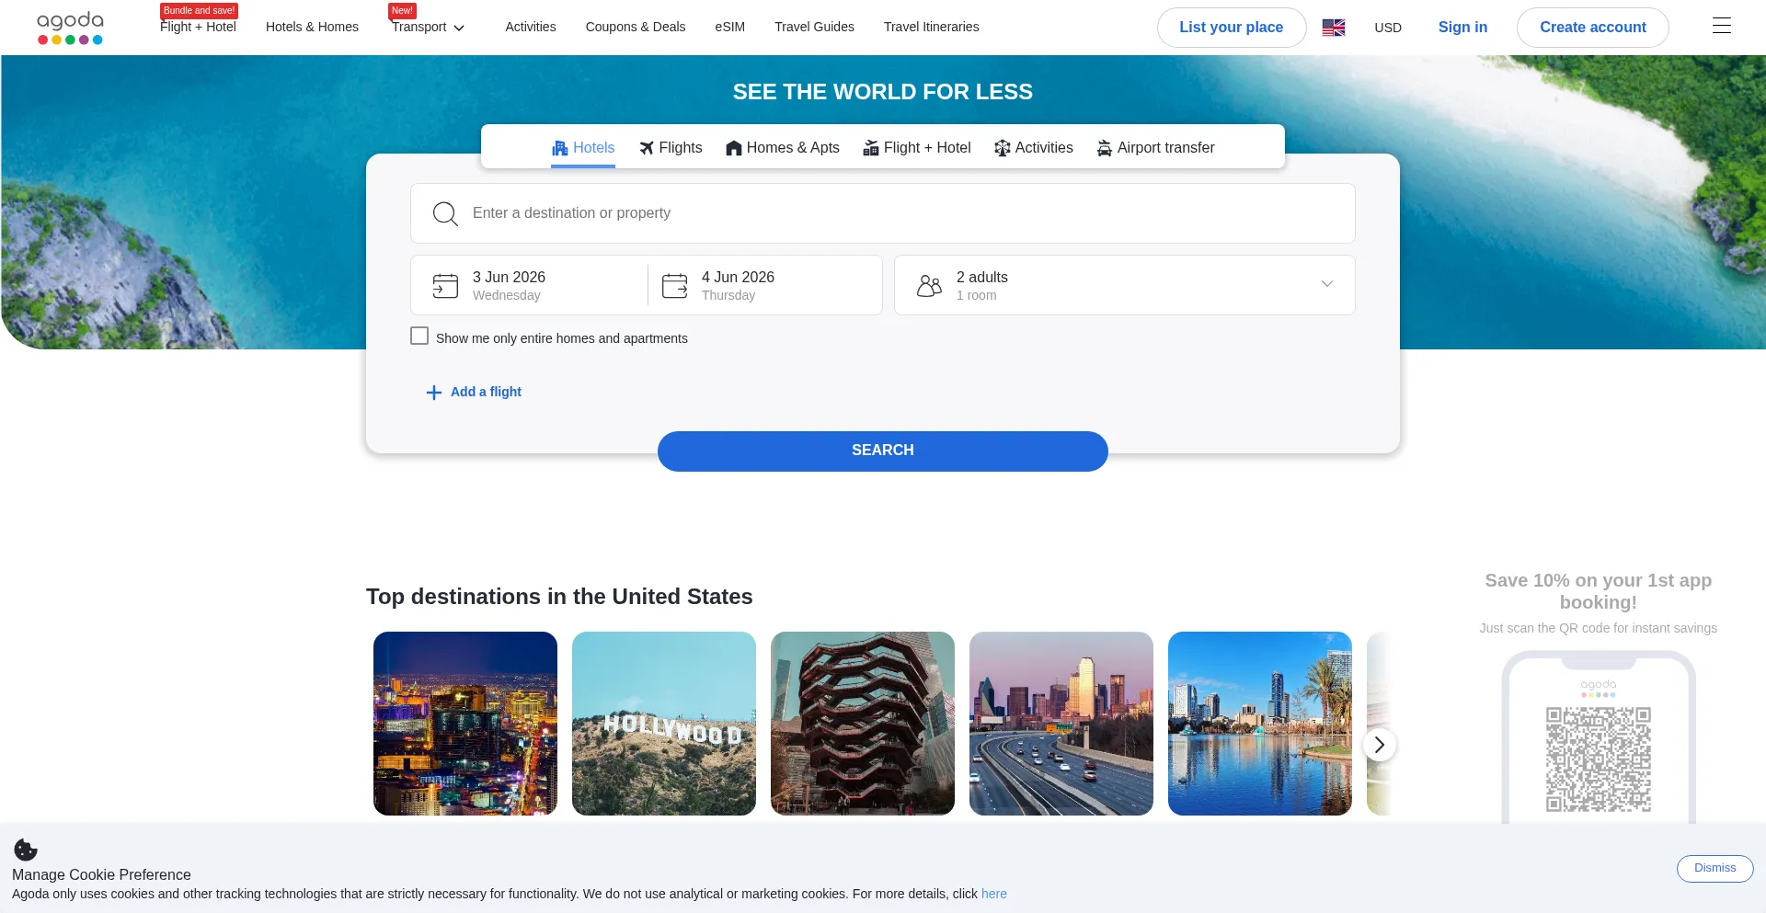Open the Agoda logo homepage link
Image resolution: width=1766 pixels, height=913 pixels.
(70, 28)
